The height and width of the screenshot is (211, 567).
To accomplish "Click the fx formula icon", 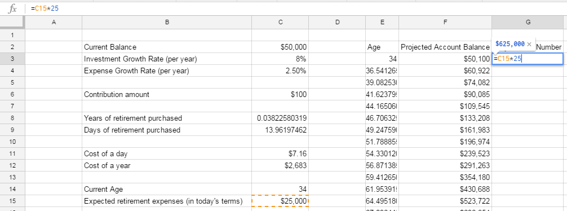I will coord(12,8).
